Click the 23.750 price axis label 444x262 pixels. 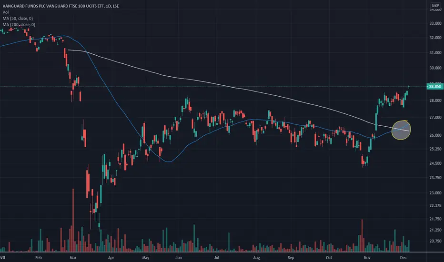click(435, 178)
